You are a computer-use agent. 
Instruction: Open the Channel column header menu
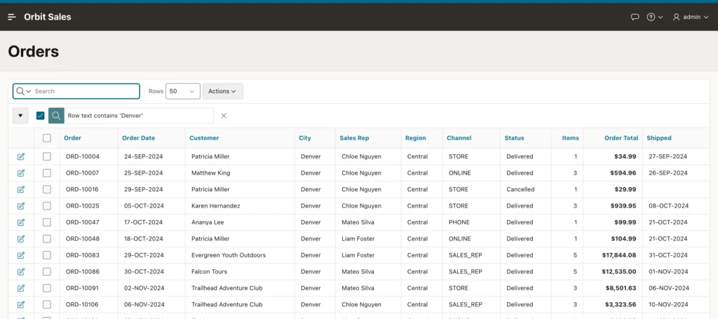click(x=459, y=137)
